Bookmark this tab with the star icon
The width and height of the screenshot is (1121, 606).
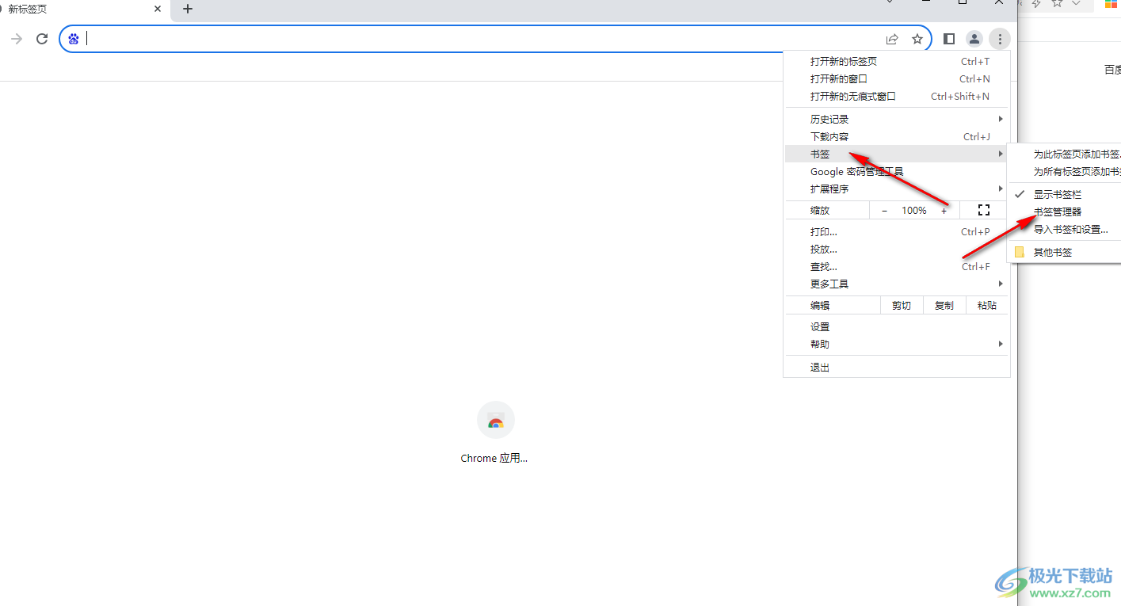click(917, 39)
